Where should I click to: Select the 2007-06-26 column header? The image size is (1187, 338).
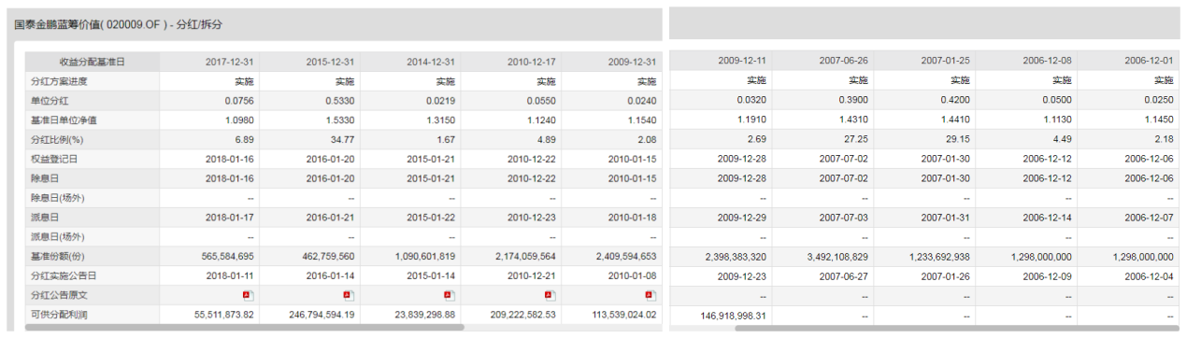(x=844, y=60)
